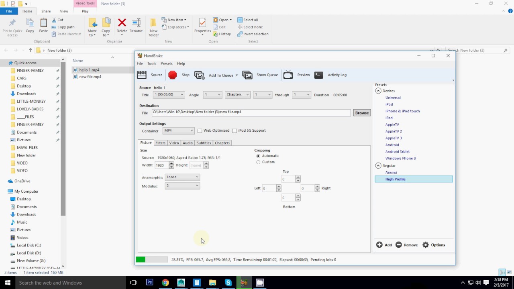Click the Browse destination button
Screen dimensions: 514x289
tap(362, 113)
